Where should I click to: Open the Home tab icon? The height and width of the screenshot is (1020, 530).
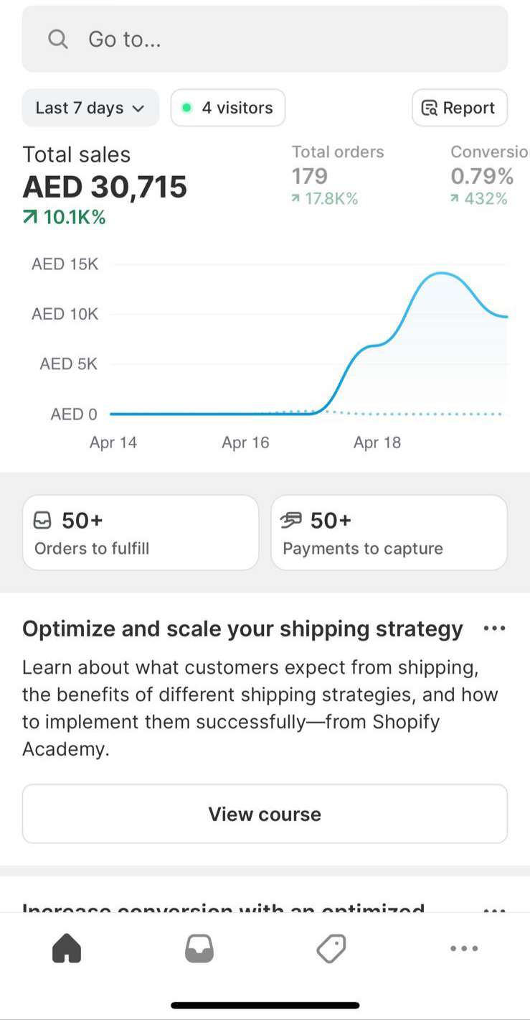(67, 948)
